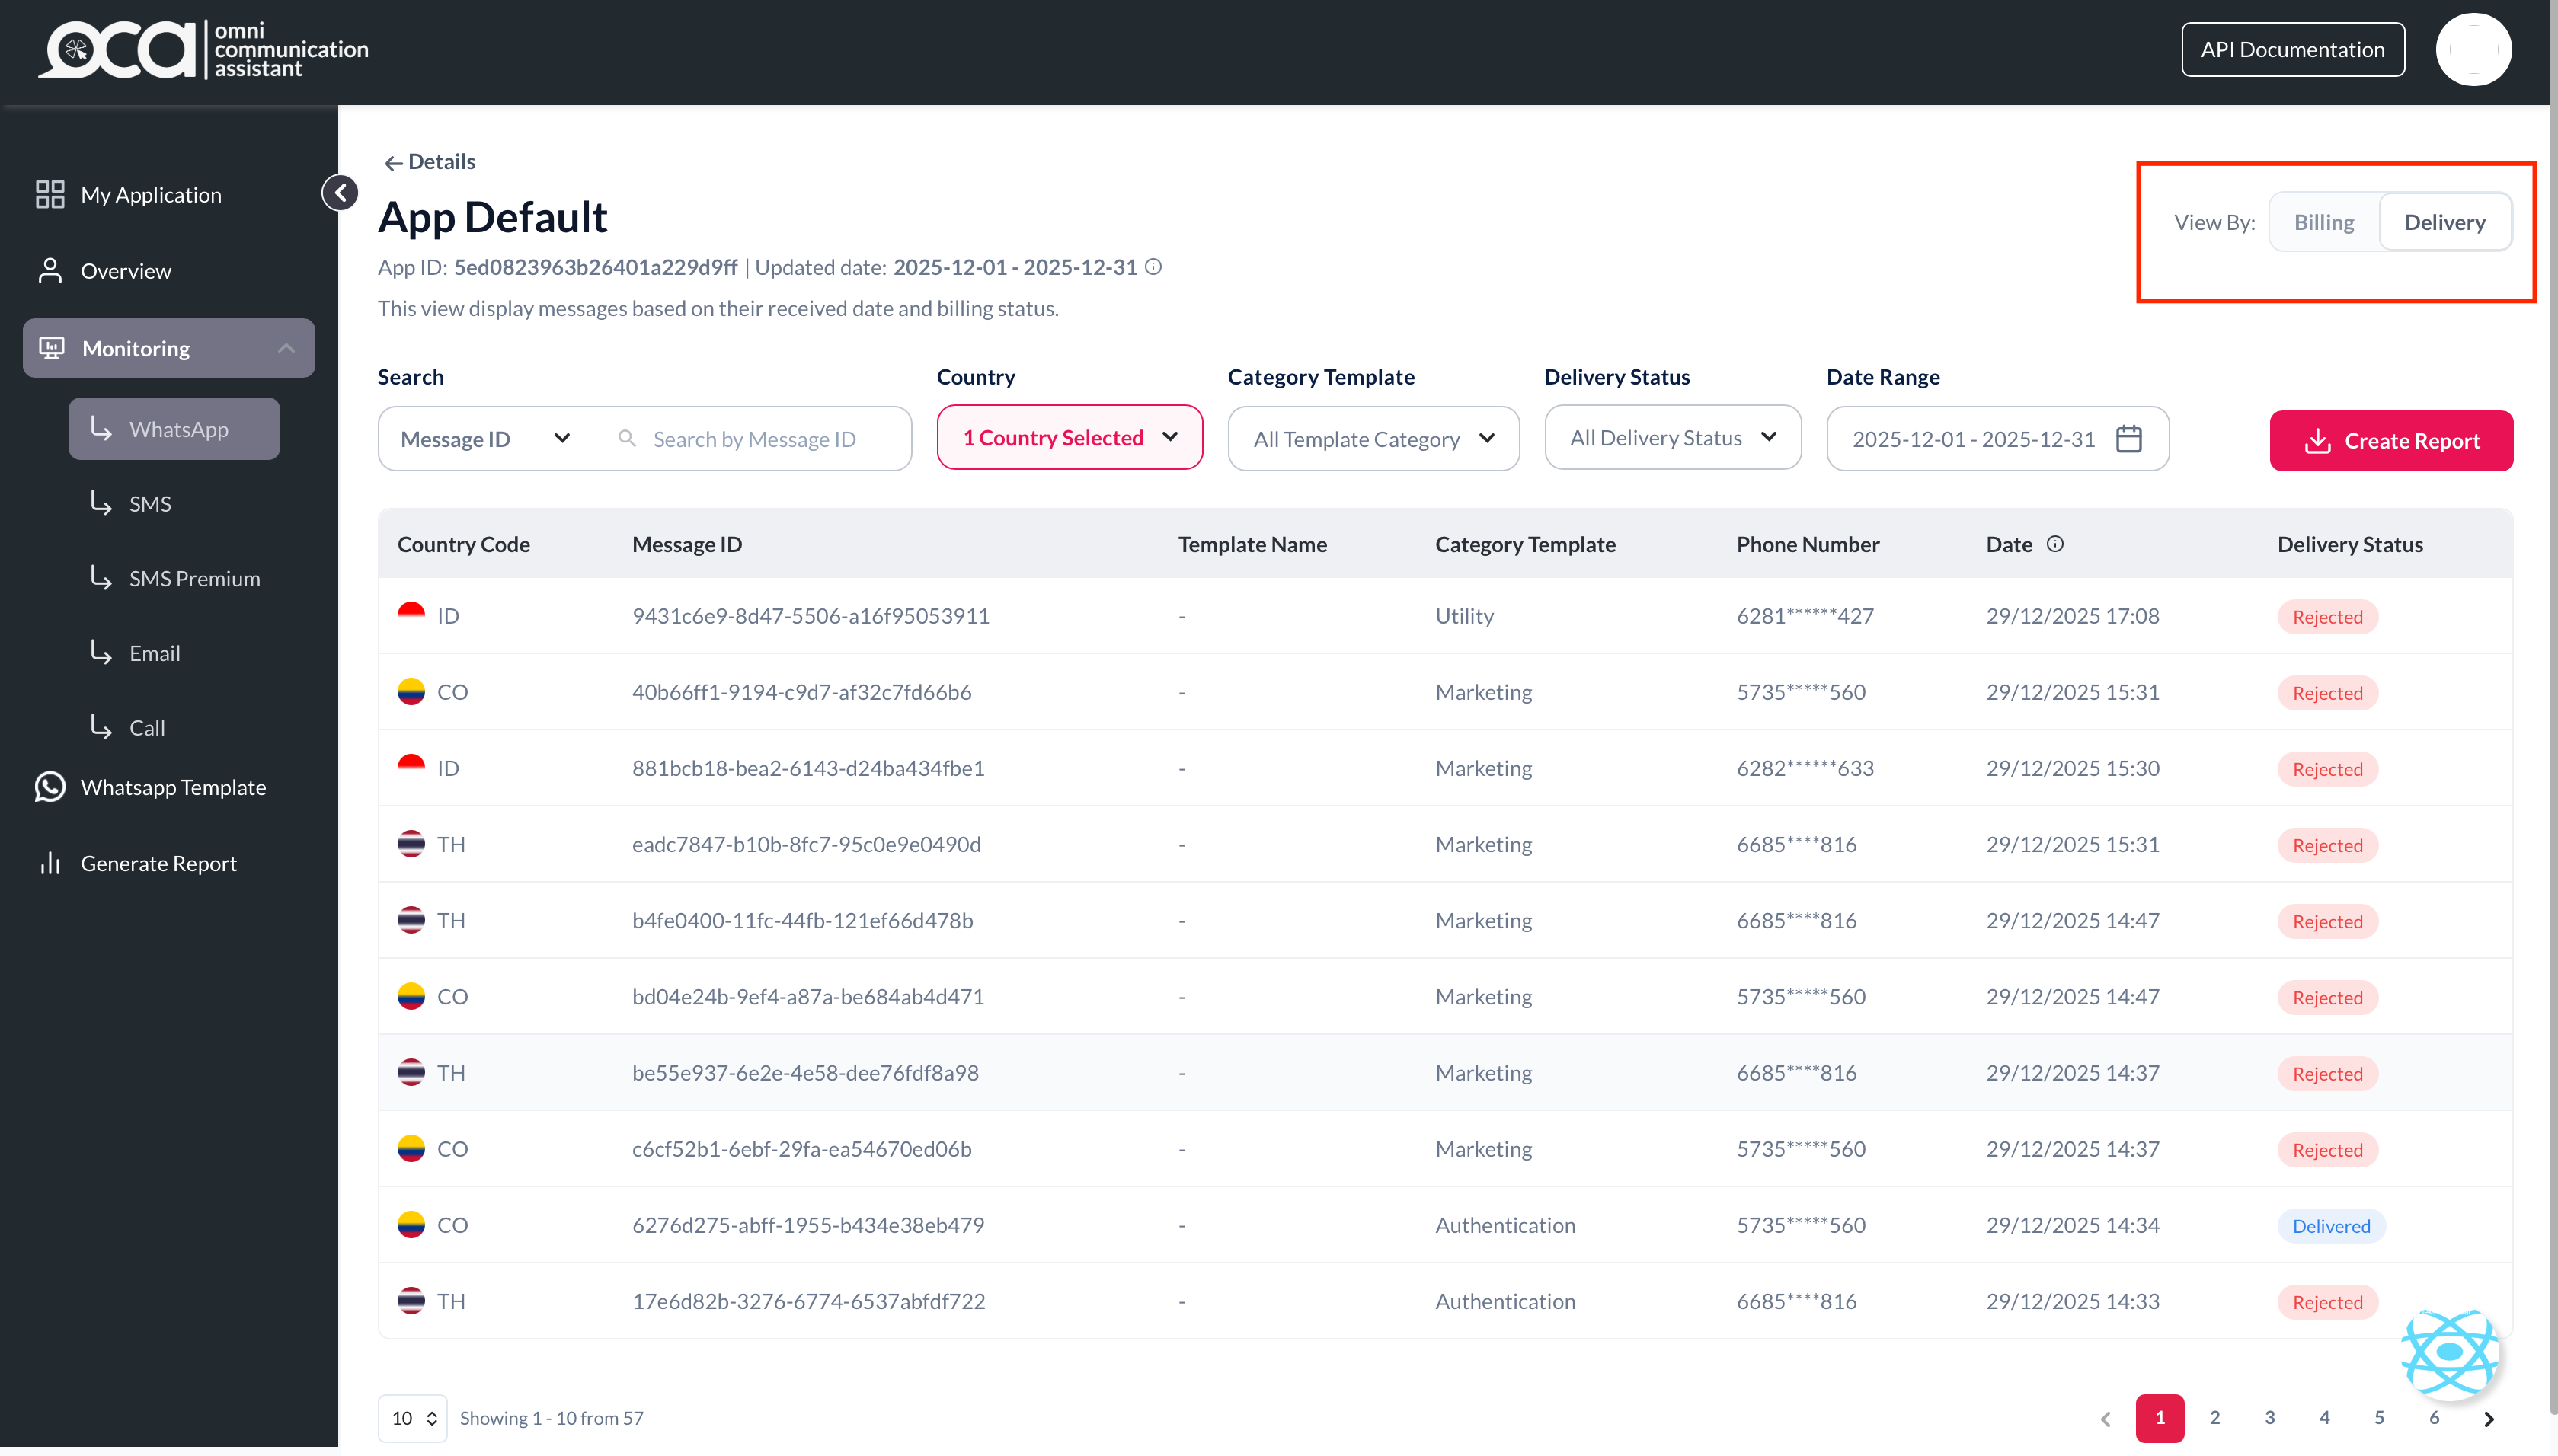Click the info icon next to Date column
The height and width of the screenshot is (1456, 2558).
click(x=2055, y=544)
